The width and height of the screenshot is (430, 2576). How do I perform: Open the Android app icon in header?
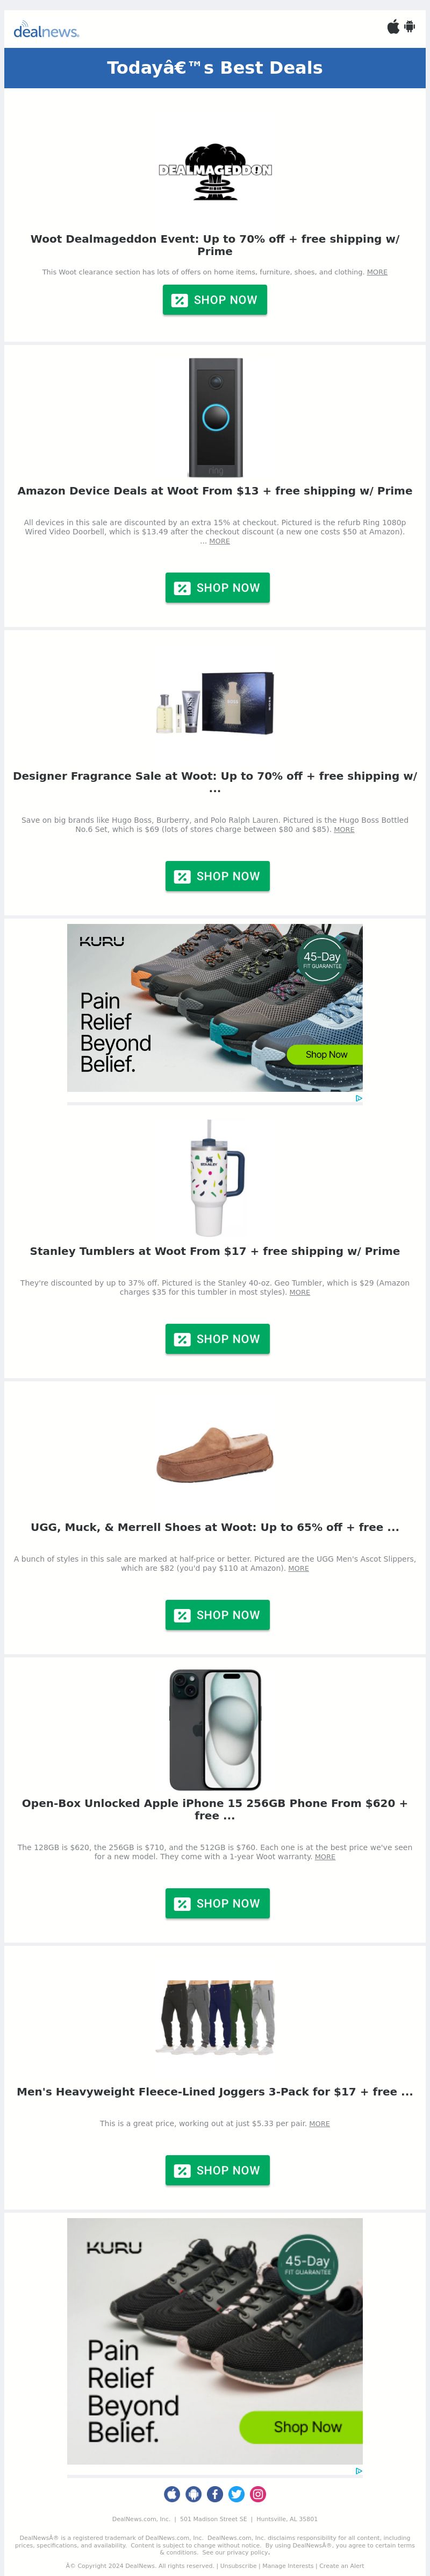point(409,27)
